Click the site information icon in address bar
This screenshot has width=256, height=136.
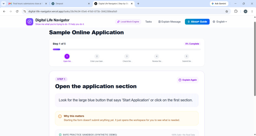[x=25, y=11]
